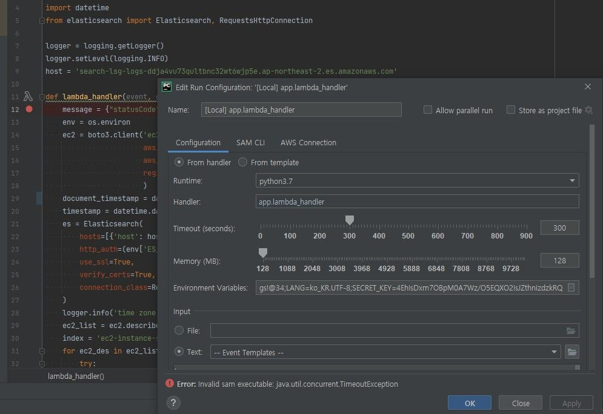Select the From handler radio button
This screenshot has height=414, width=603.
coord(179,162)
